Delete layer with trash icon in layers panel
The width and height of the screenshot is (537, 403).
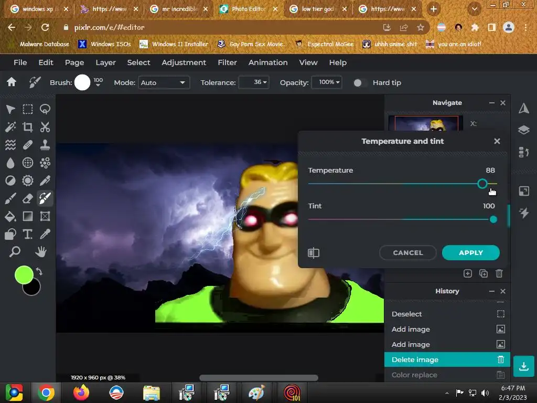click(499, 273)
